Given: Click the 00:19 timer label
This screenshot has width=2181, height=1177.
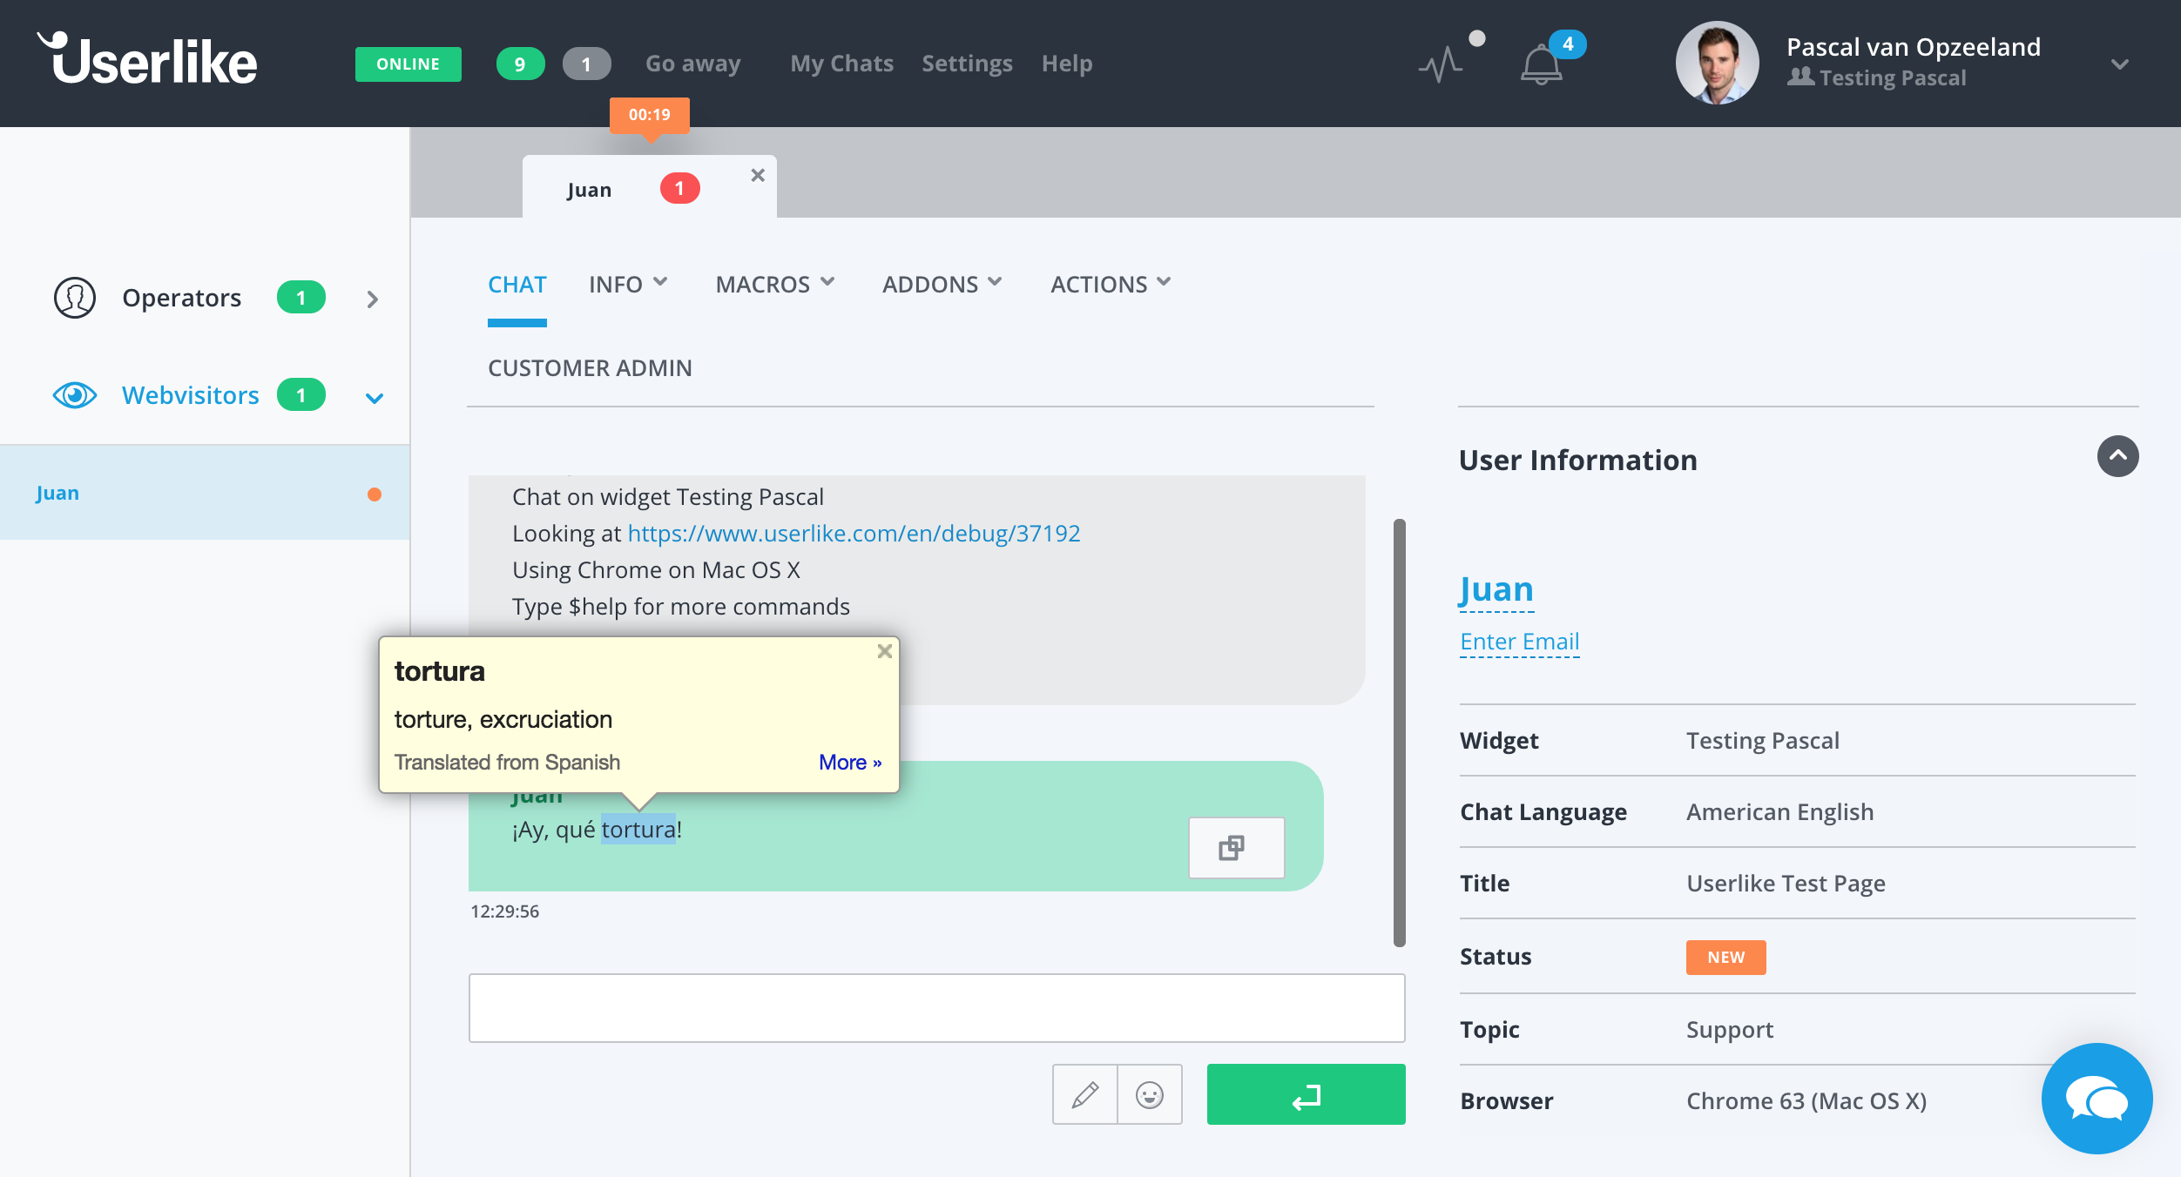Looking at the screenshot, I should 649,115.
